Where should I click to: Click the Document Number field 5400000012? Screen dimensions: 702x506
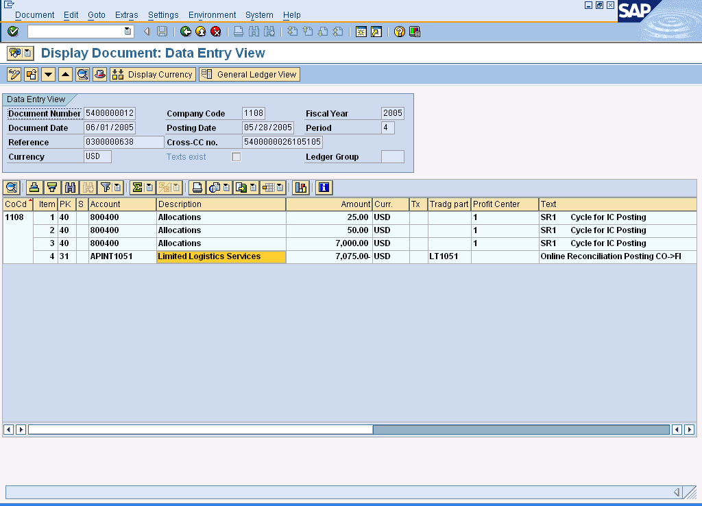click(x=110, y=113)
